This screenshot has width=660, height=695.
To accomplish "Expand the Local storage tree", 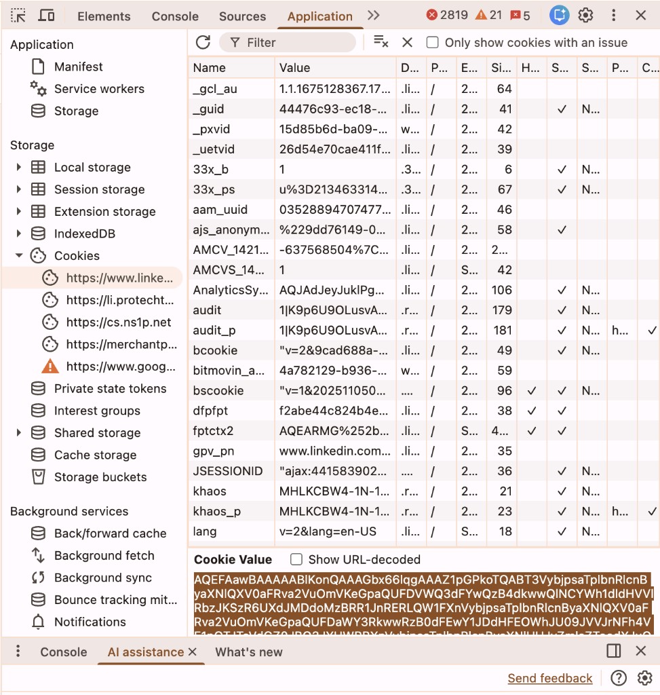I will pos(19,167).
